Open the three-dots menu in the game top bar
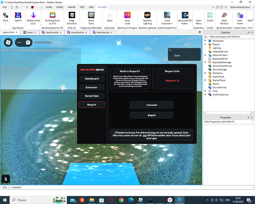The image size is (255, 204). pyautogui.click(x=19, y=42)
